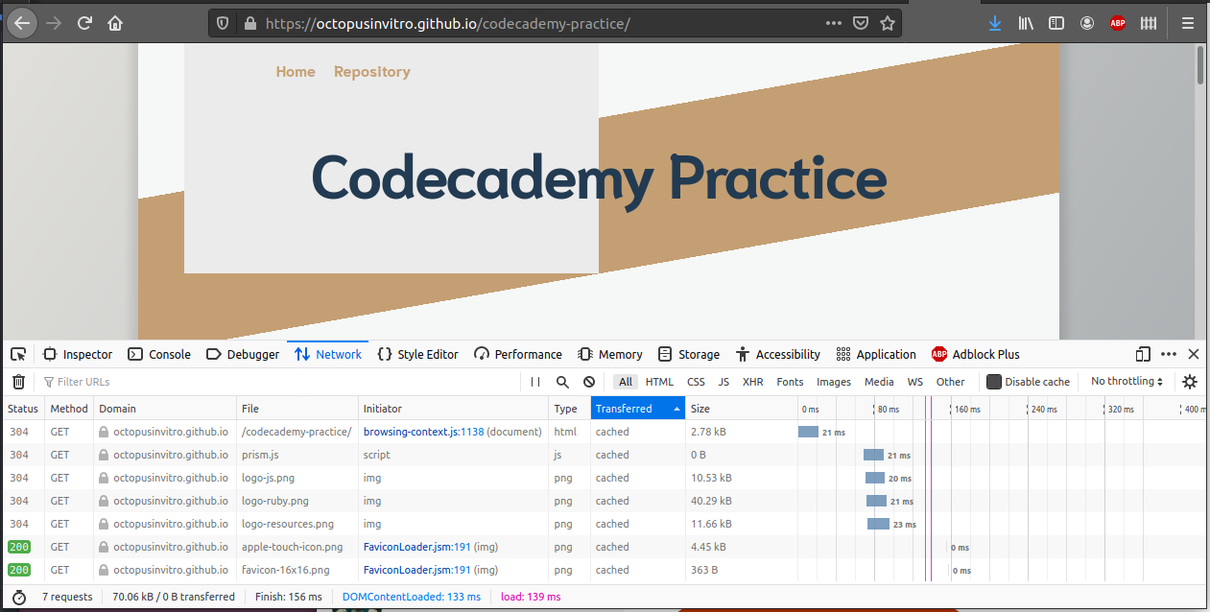Filter requests by Other
Image resolution: width=1210 pixels, height=612 pixels.
pyautogui.click(x=950, y=382)
